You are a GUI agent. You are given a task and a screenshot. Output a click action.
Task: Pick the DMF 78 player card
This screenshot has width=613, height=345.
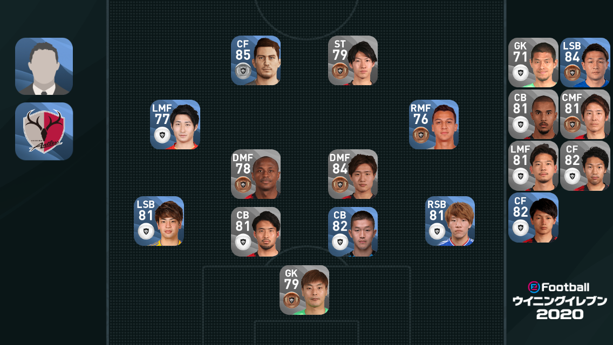click(x=256, y=174)
